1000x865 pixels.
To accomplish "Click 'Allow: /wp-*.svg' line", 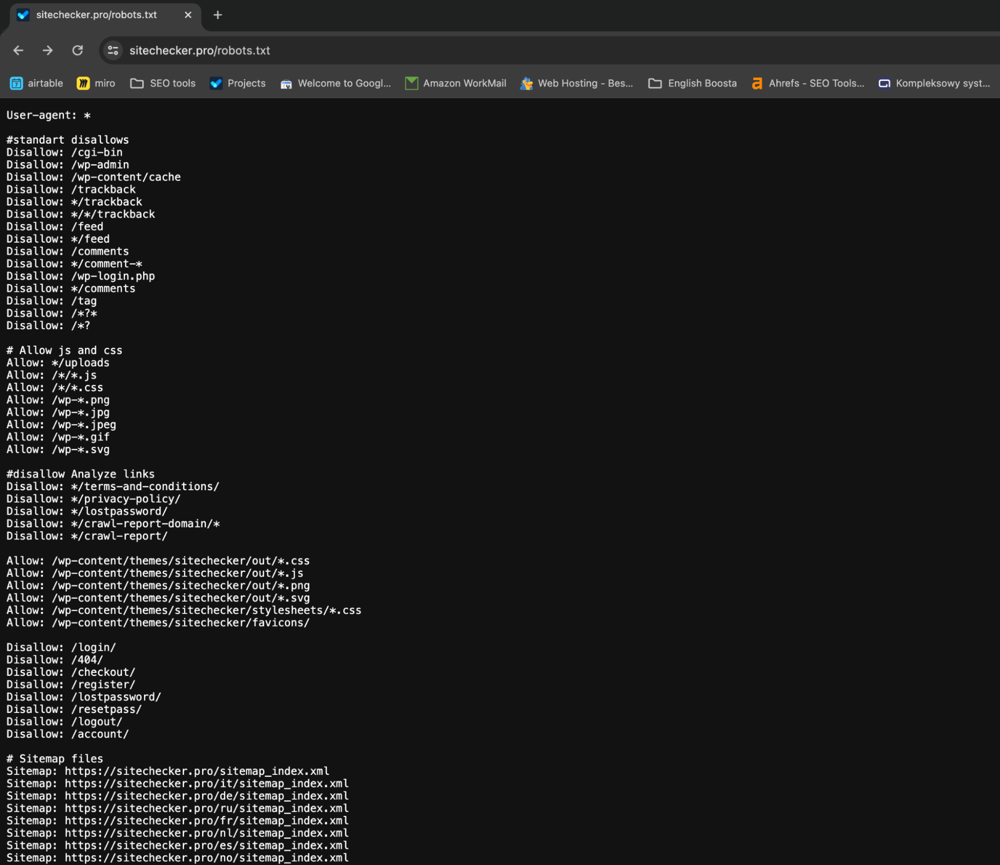I will point(58,450).
